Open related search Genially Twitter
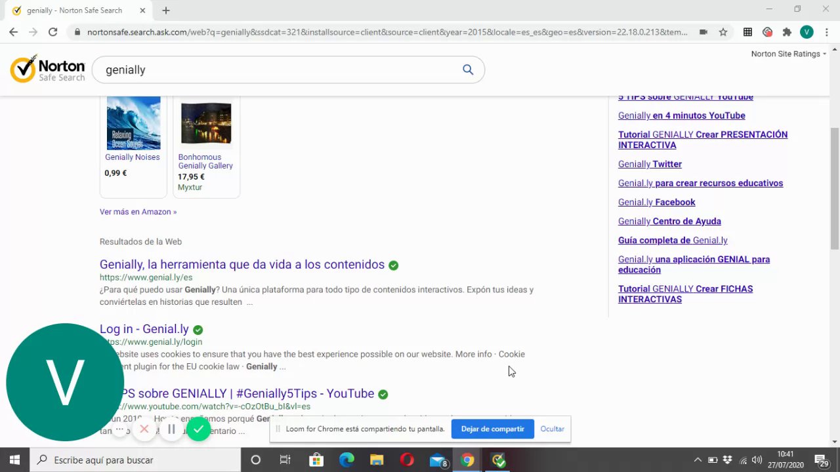 pyautogui.click(x=650, y=164)
